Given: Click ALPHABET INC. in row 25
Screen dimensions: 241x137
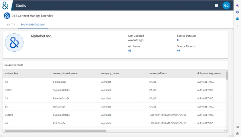Looking at the screenshot, I should [x=205, y=98].
